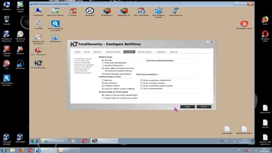Launch RegSeeker 3 shortcut in the VM
The height and width of the screenshot is (153, 272).
click(x=107, y=12)
